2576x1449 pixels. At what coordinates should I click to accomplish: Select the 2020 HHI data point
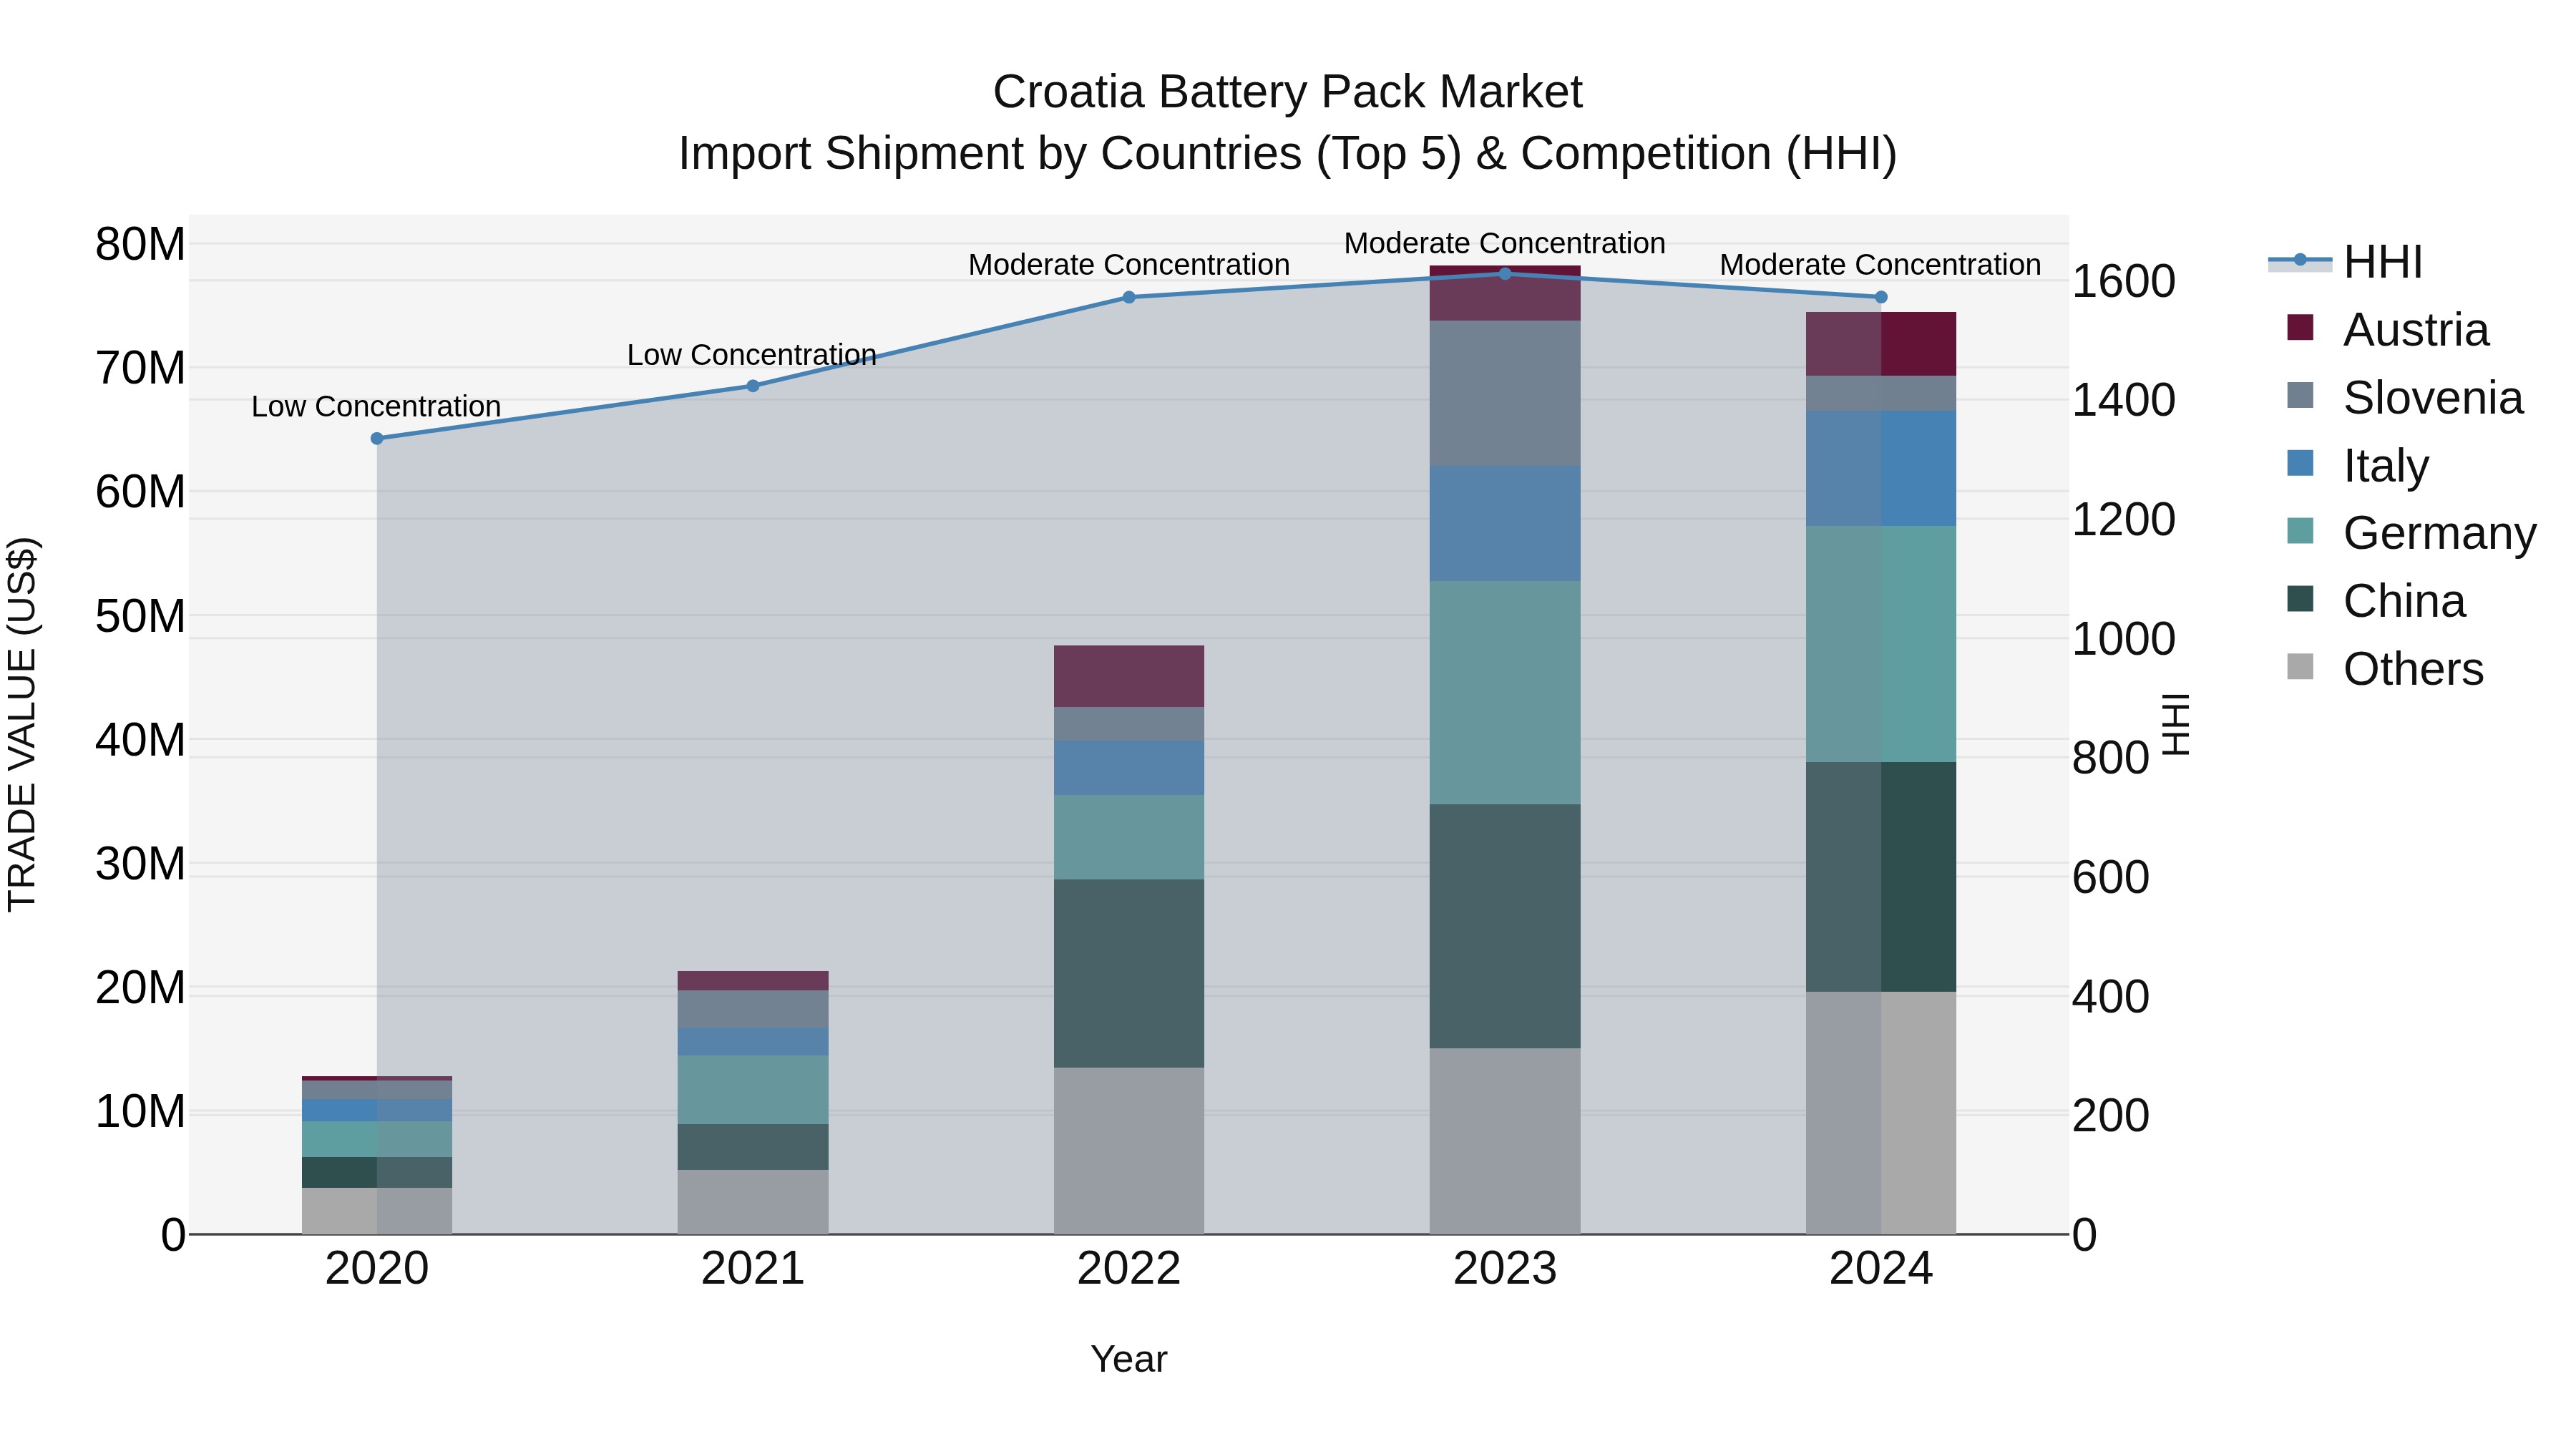(x=377, y=439)
